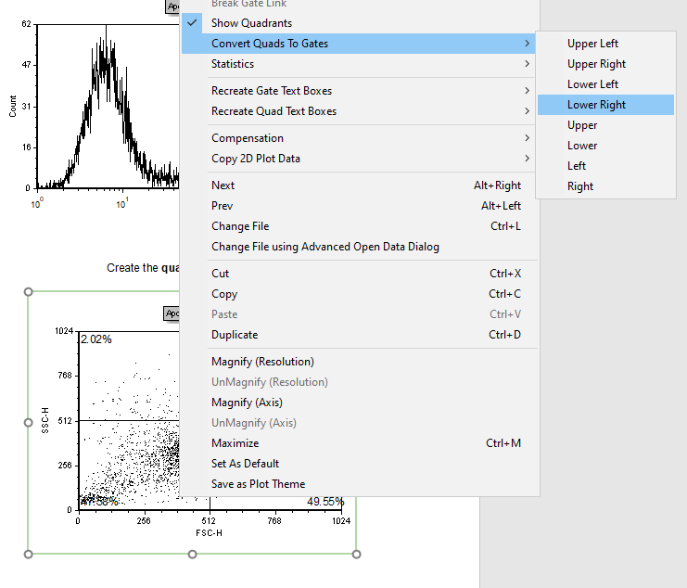Select Magnify (Axis) option
This screenshot has width=687, height=588.
(x=359, y=403)
